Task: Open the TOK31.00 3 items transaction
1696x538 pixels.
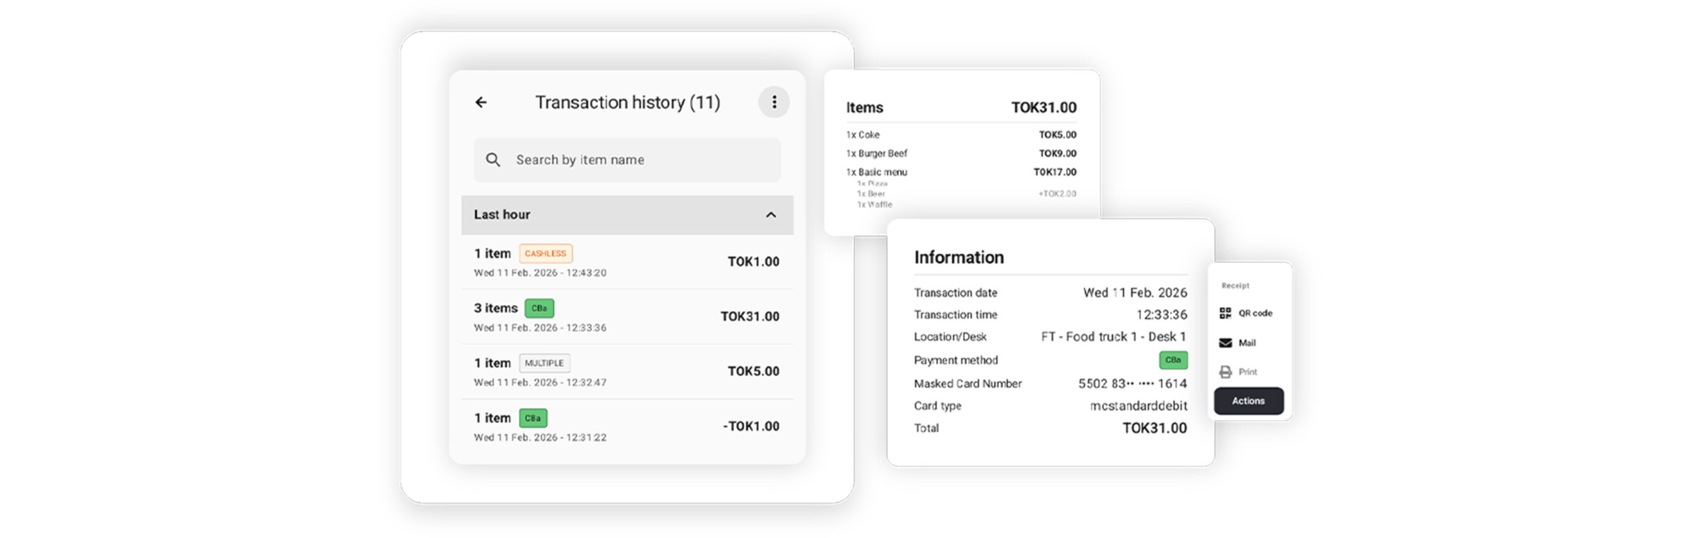Action: pyautogui.click(x=626, y=317)
